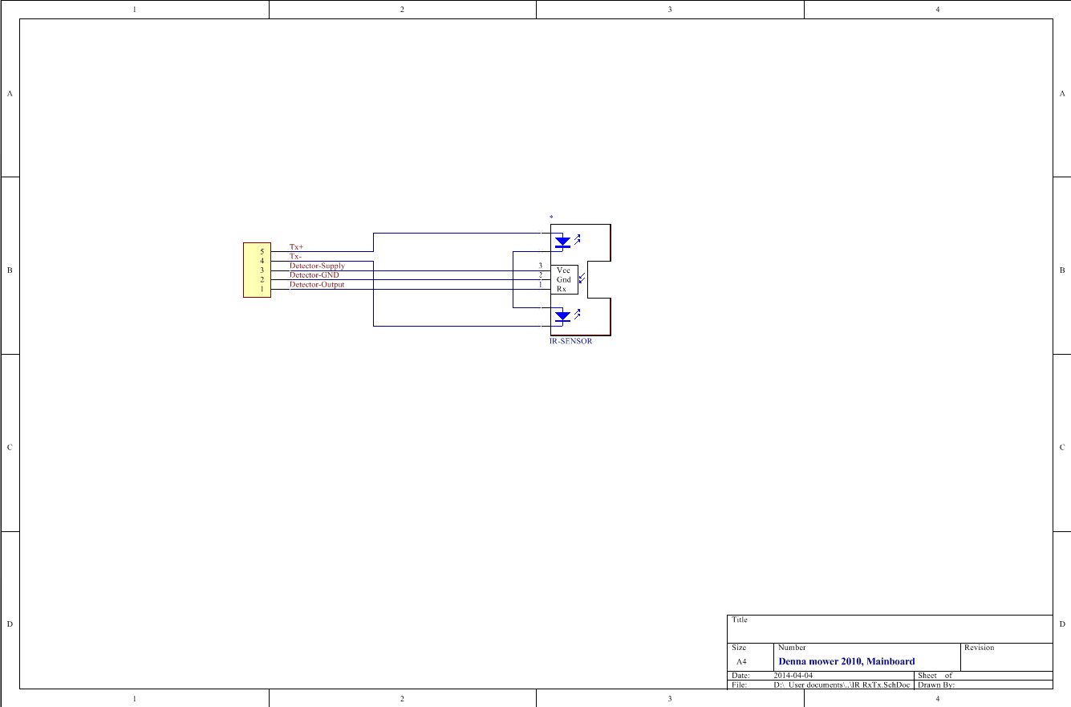Screen dimensions: 1071x707
Task: Click the 'Drawn By:' field label
Action: click(x=936, y=685)
